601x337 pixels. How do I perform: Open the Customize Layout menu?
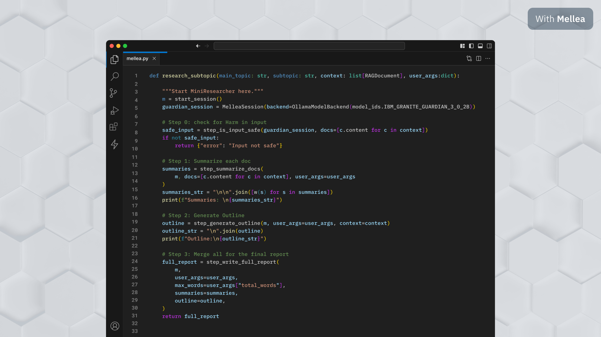(x=463, y=46)
